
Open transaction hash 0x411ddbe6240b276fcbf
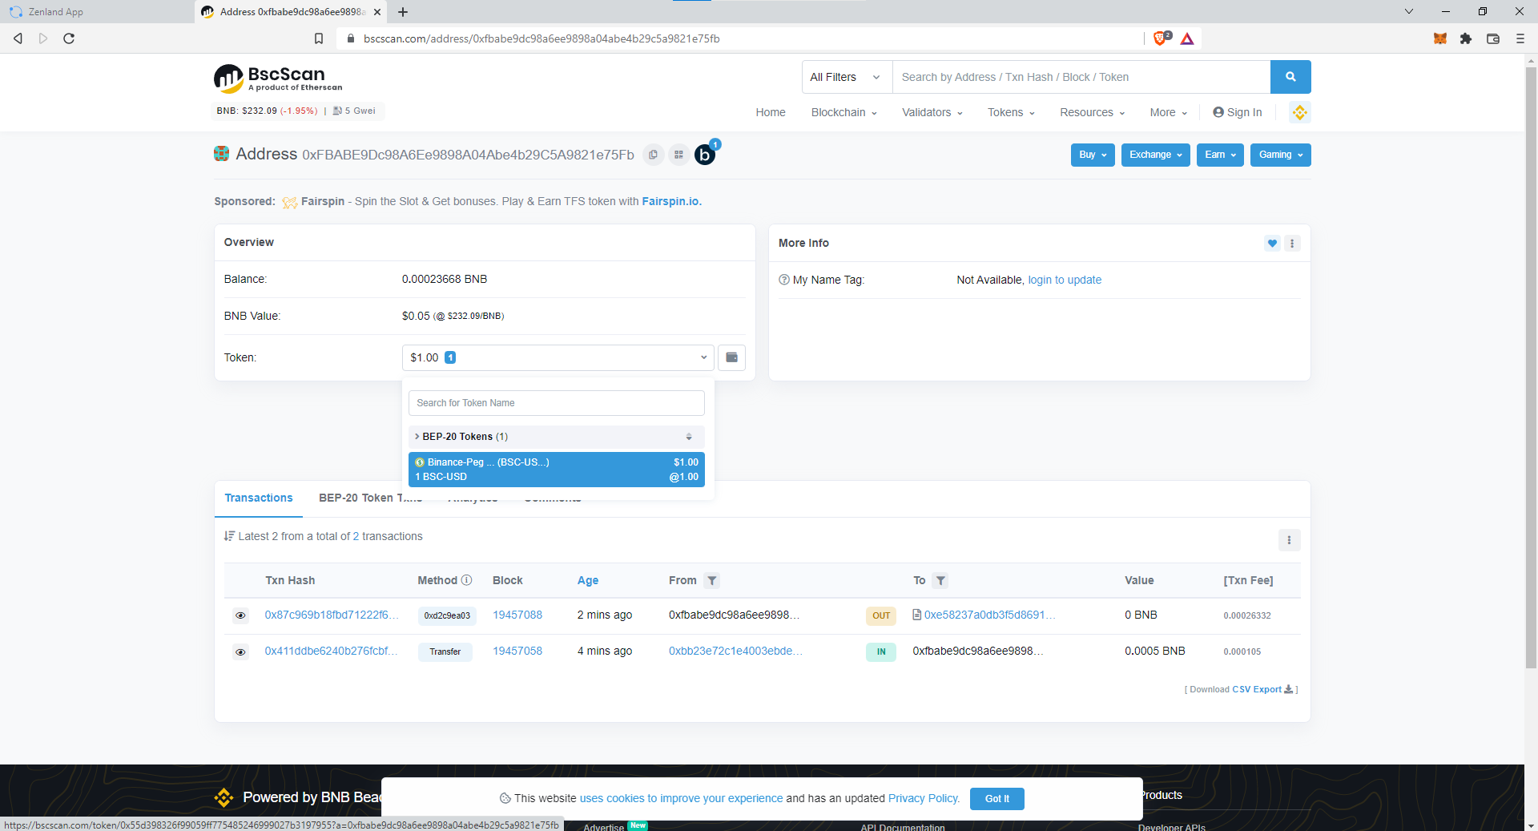[x=331, y=651]
